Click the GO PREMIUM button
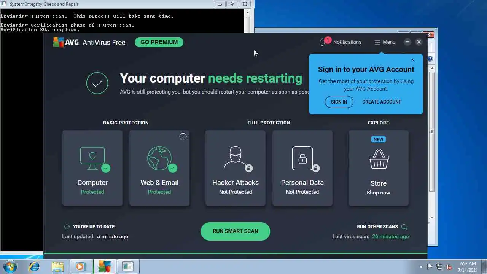487x274 pixels. (x=159, y=42)
